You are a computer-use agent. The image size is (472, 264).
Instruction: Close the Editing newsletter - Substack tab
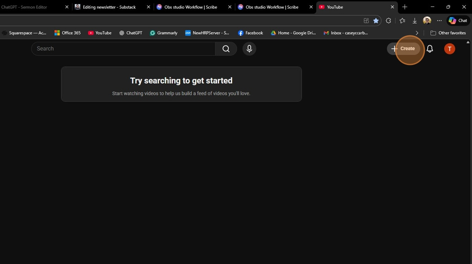148,7
